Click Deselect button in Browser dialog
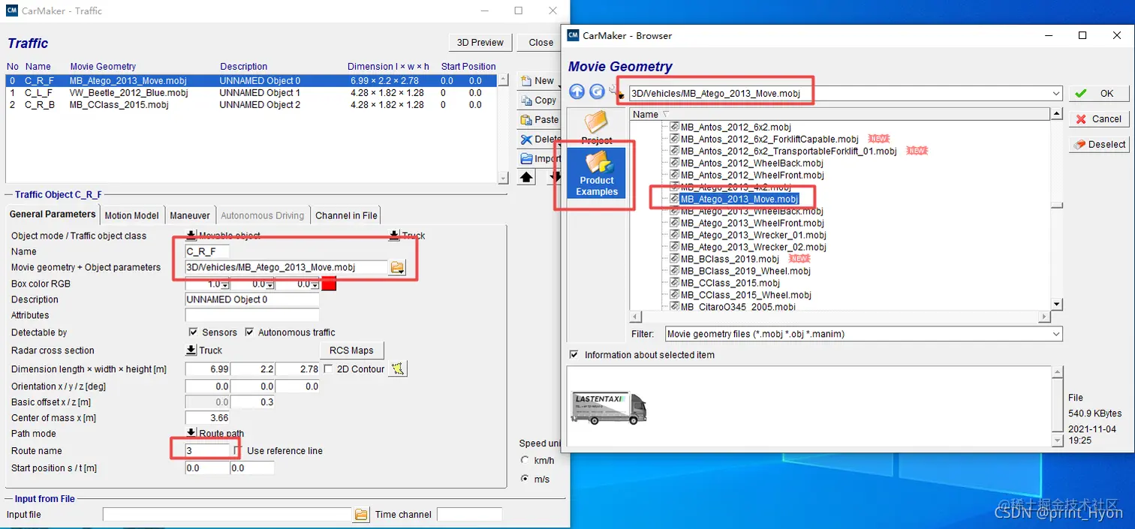 tap(1099, 144)
